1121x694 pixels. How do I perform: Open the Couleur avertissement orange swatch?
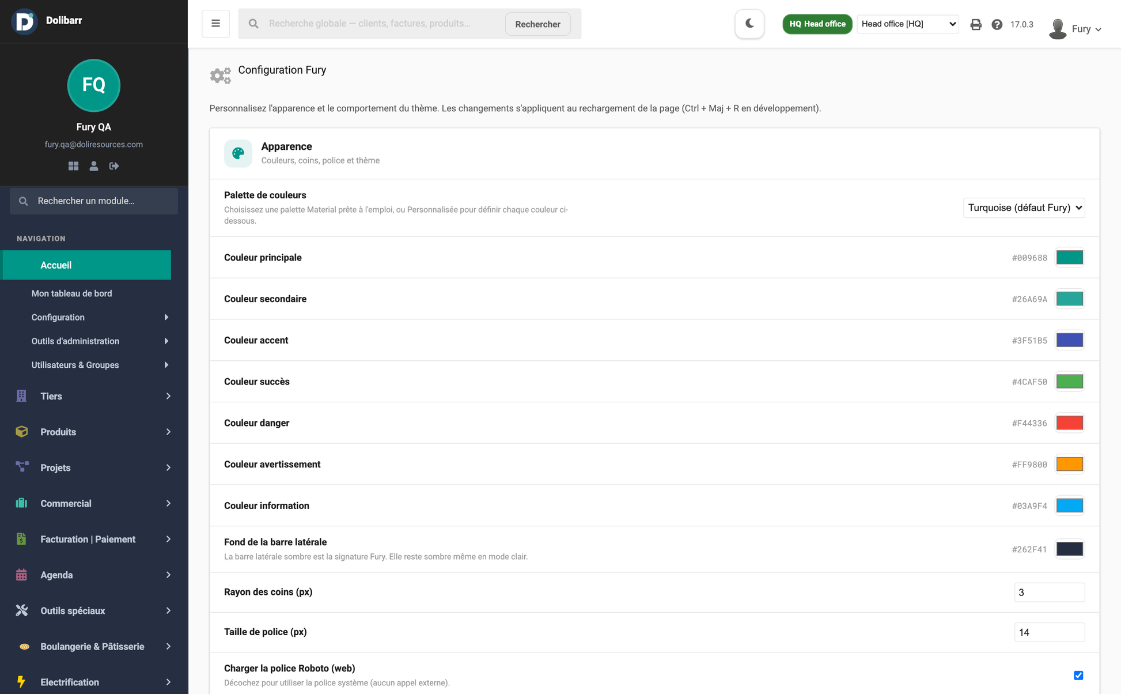click(x=1070, y=464)
